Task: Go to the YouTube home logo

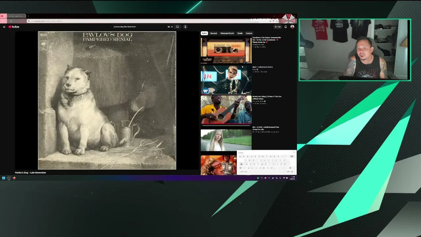Action: 14,27
